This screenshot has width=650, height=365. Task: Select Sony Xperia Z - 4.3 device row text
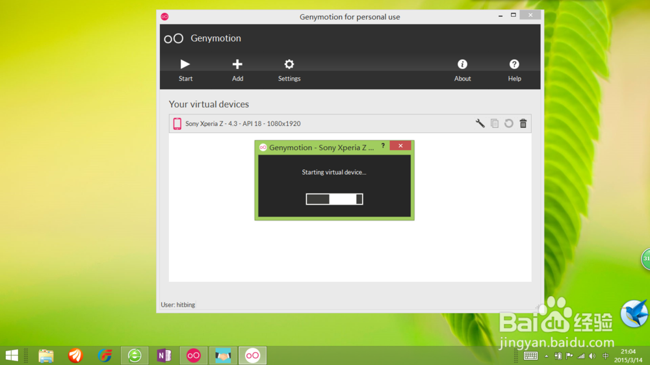[243, 123]
